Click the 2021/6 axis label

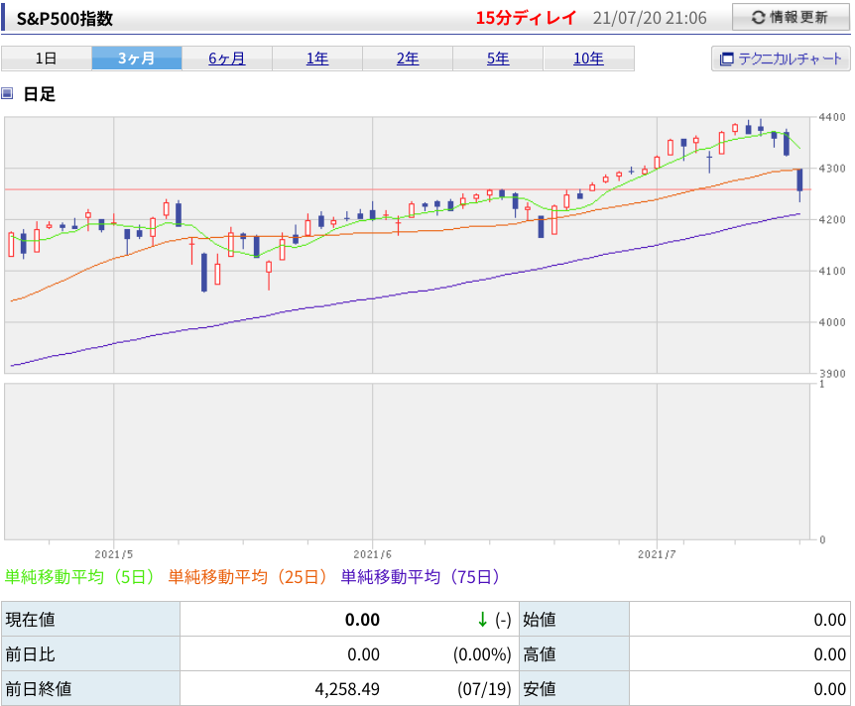[x=372, y=554]
